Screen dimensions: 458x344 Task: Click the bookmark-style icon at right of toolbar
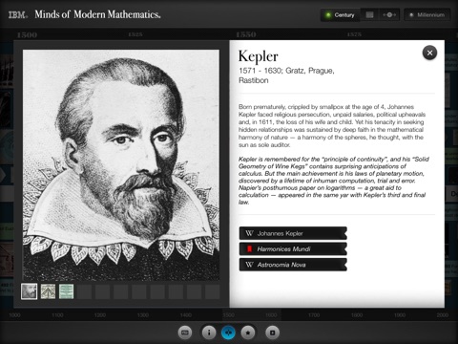[272, 333]
